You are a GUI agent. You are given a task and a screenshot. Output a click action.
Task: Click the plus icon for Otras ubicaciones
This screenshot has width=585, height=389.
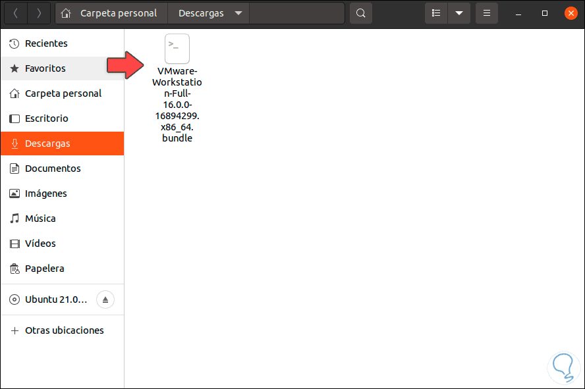coord(14,330)
